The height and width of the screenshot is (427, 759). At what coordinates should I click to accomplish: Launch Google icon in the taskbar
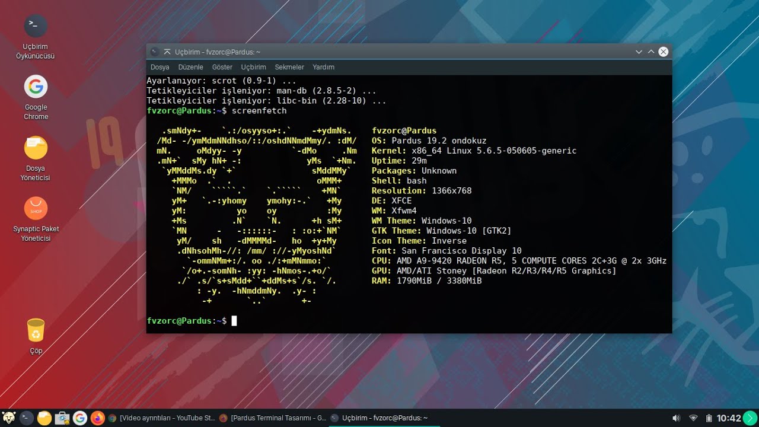[80, 418]
